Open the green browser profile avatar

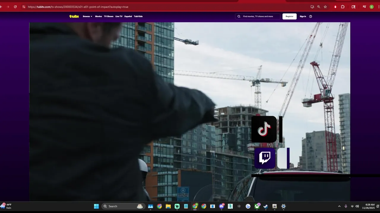coord(371,7)
